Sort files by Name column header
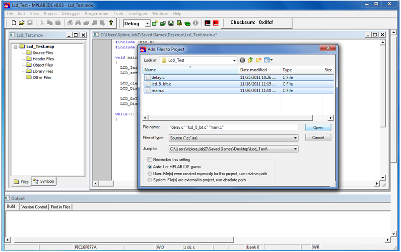Image resolution: width=401 pixels, height=252 pixels. (x=190, y=70)
